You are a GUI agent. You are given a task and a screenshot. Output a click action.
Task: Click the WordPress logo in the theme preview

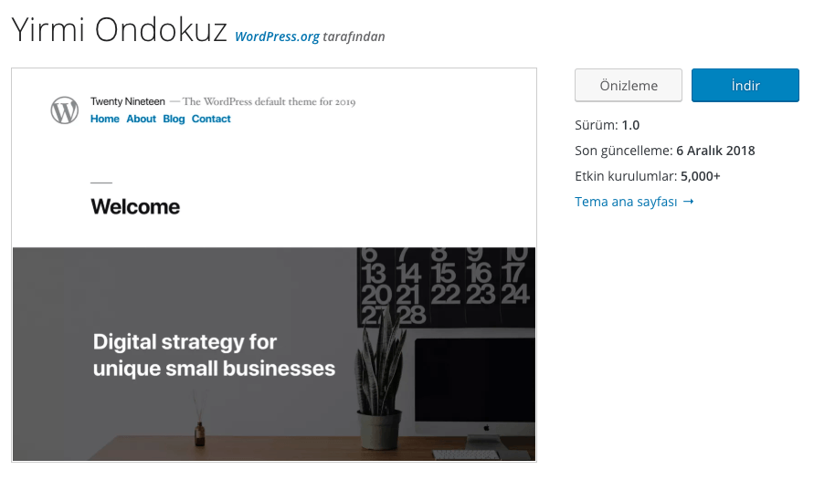tap(65, 110)
